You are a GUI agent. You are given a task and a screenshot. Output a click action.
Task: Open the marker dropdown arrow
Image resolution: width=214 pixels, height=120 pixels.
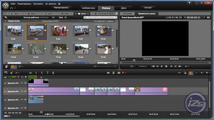pos(126,73)
